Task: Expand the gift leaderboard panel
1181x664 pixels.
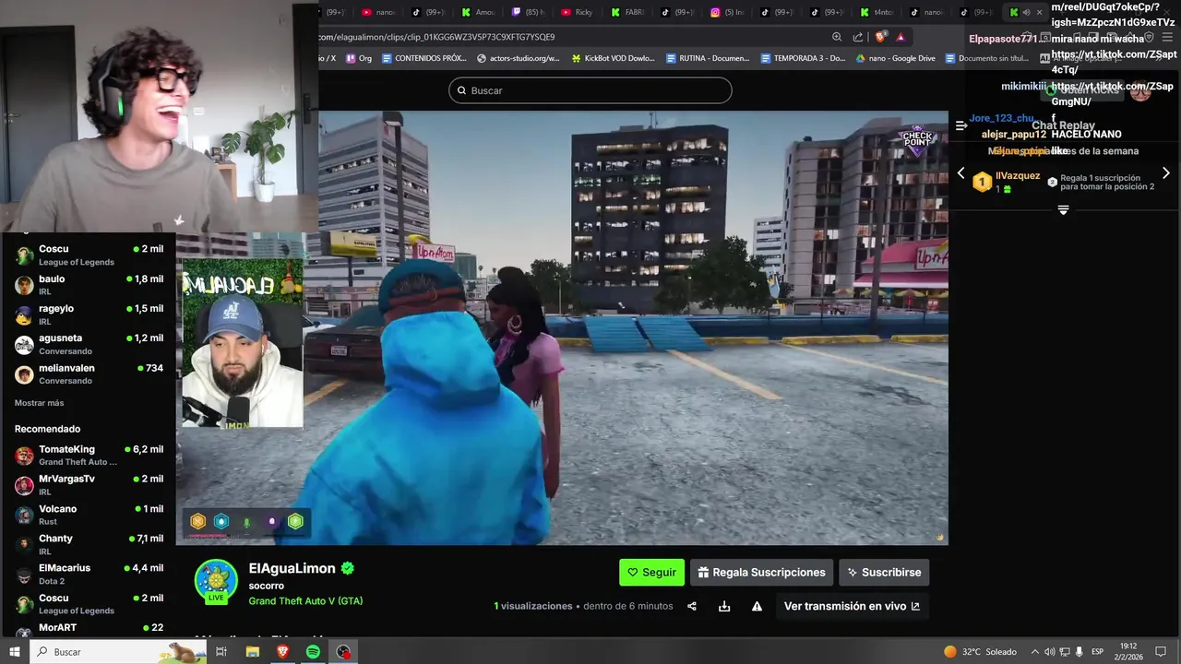Action: pyautogui.click(x=1063, y=210)
